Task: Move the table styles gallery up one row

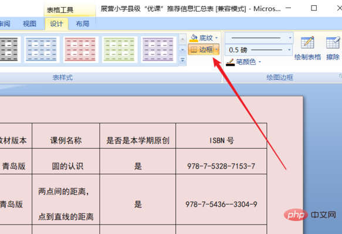Action: click(x=182, y=39)
